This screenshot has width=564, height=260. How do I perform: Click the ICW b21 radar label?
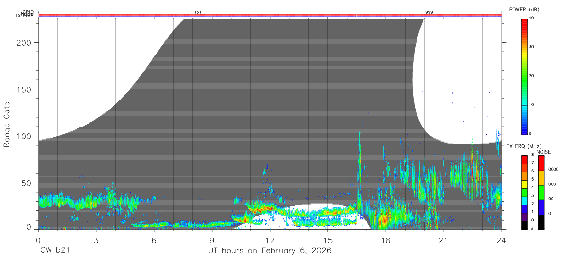53,251
